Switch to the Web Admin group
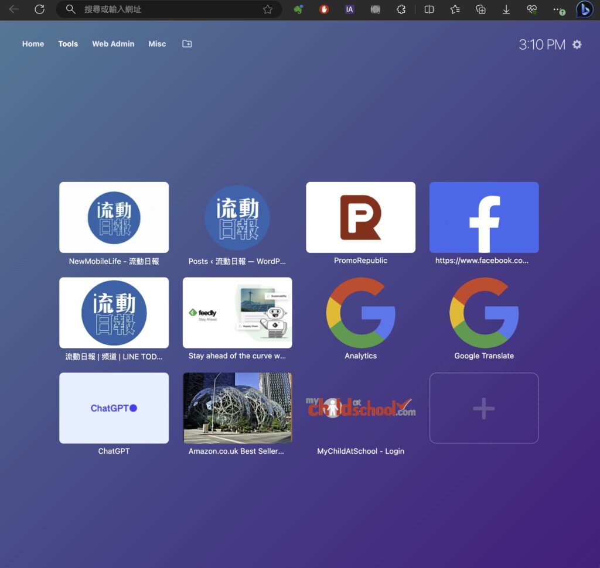Image resolution: width=600 pixels, height=568 pixels. (113, 44)
